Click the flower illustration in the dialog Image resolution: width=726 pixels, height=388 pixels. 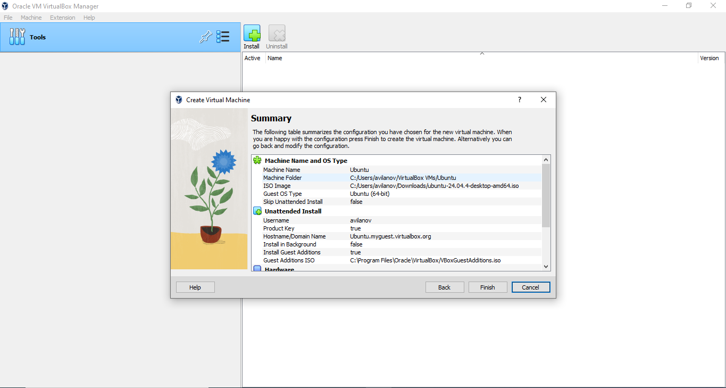[209, 189]
